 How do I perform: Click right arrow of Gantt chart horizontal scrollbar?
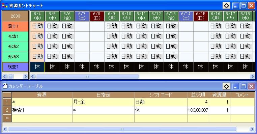point(252,76)
